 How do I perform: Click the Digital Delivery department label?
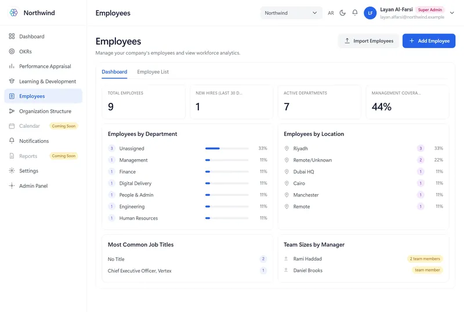135,183
